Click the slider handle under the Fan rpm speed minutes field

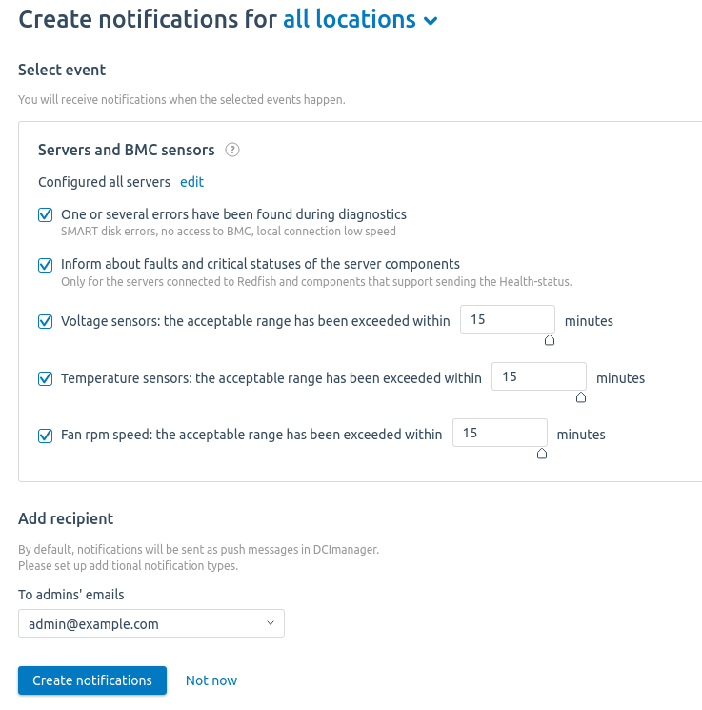542,454
